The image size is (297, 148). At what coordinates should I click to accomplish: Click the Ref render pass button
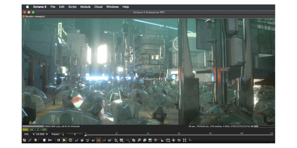(x=31, y=129)
